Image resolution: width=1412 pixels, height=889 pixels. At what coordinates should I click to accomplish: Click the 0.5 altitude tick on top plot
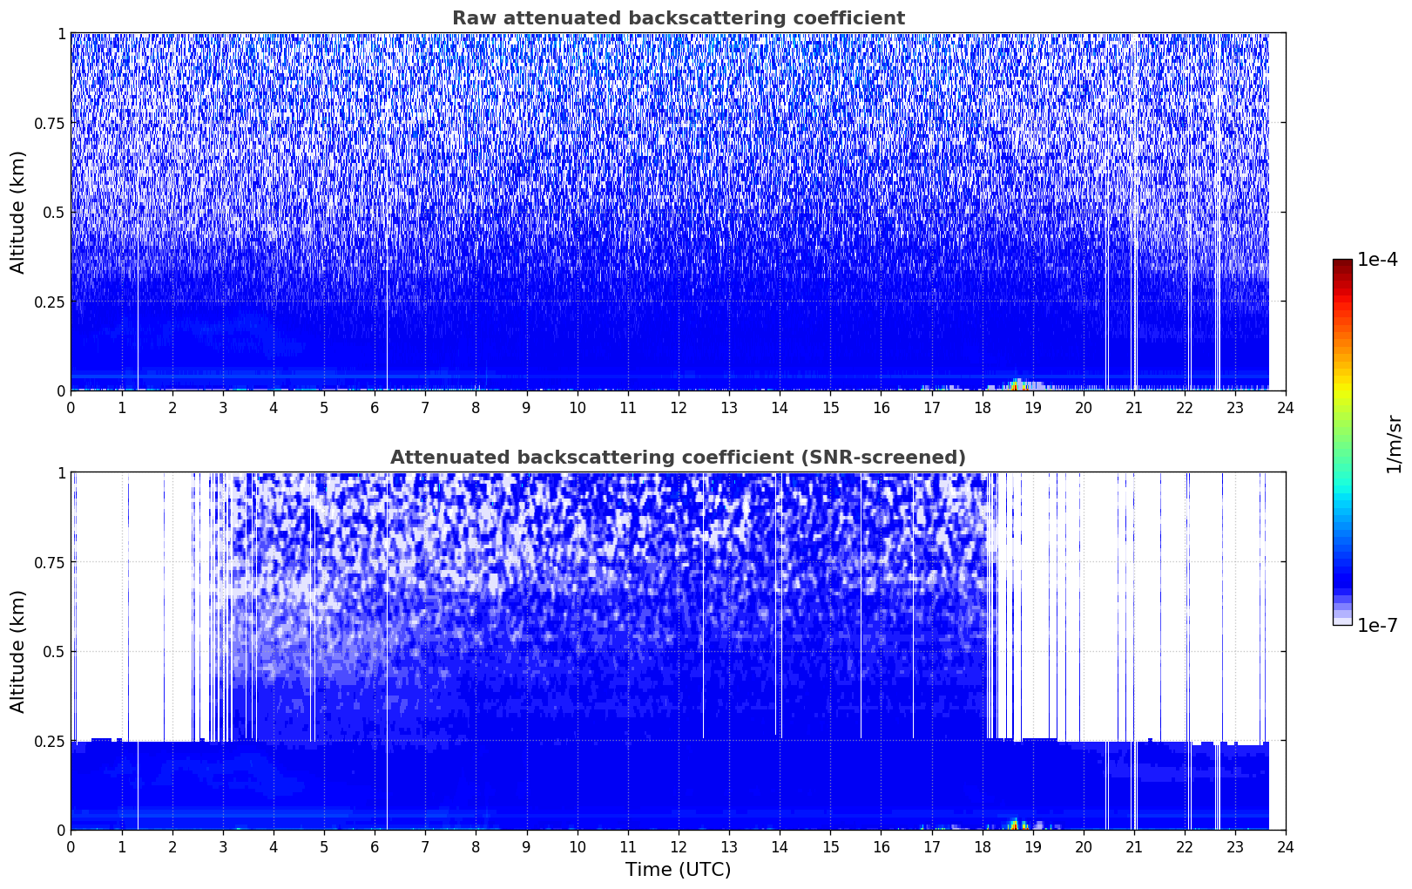51,212
